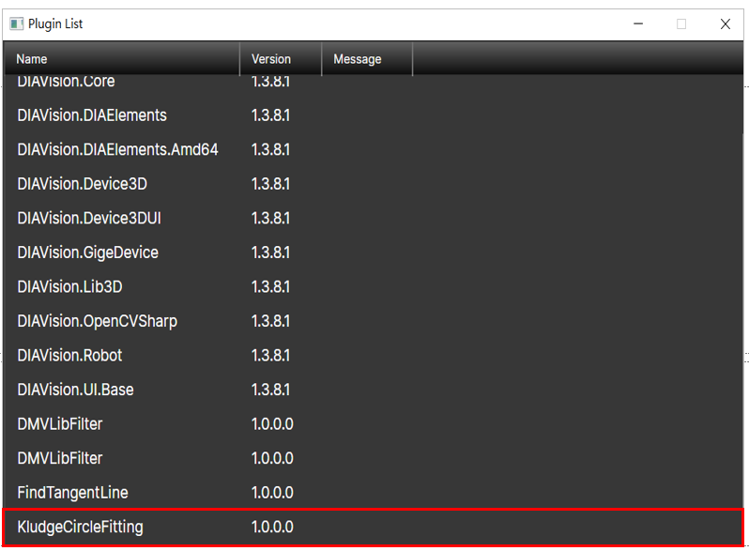Select the DIAVision.DIAElements.Amd64 plugin entry
Screen dimensions: 749x551
(x=117, y=149)
